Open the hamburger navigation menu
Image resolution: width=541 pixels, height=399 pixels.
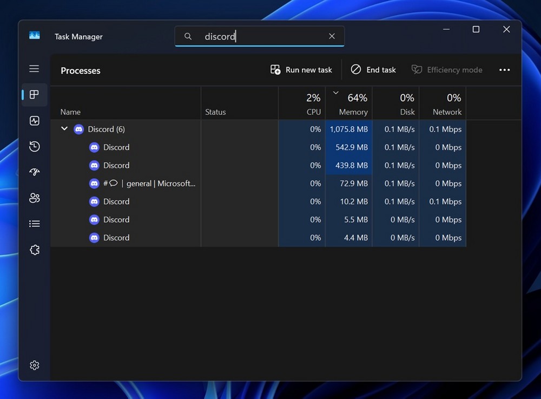tap(34, 69)
